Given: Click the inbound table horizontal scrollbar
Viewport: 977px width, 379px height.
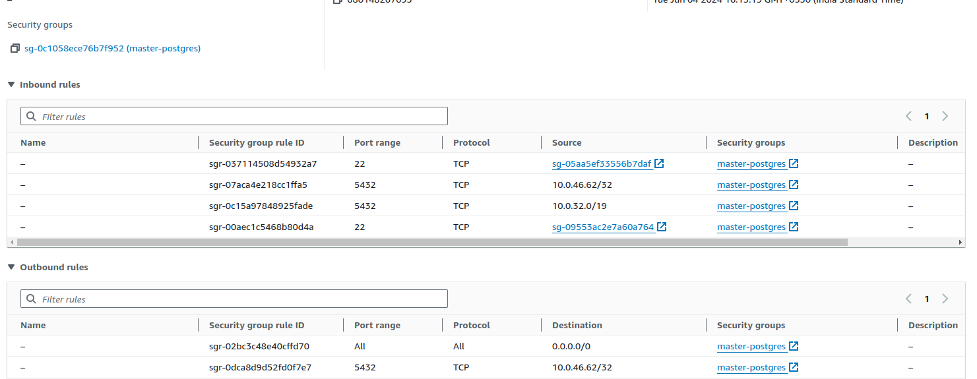Looking at the screenshot, I should click(432, 243).
